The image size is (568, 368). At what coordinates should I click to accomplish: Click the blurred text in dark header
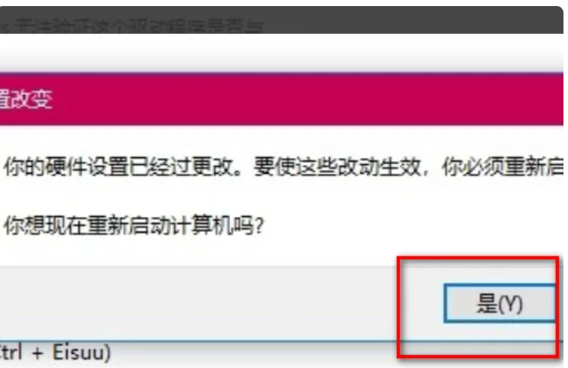[131, 26]
